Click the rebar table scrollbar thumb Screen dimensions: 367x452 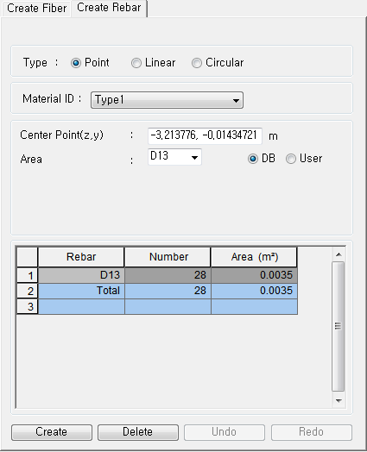[x=339, y=326]
